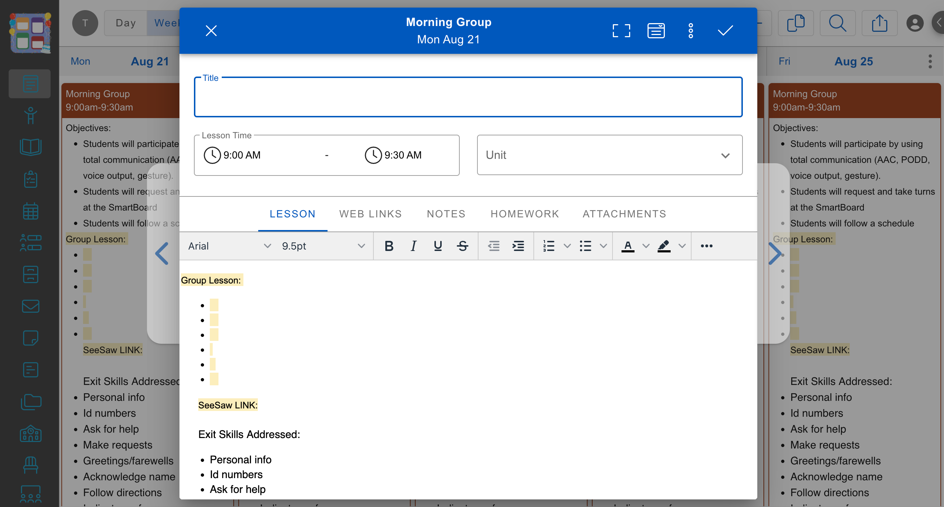Open the lesson template list icon

pos(655,31)
